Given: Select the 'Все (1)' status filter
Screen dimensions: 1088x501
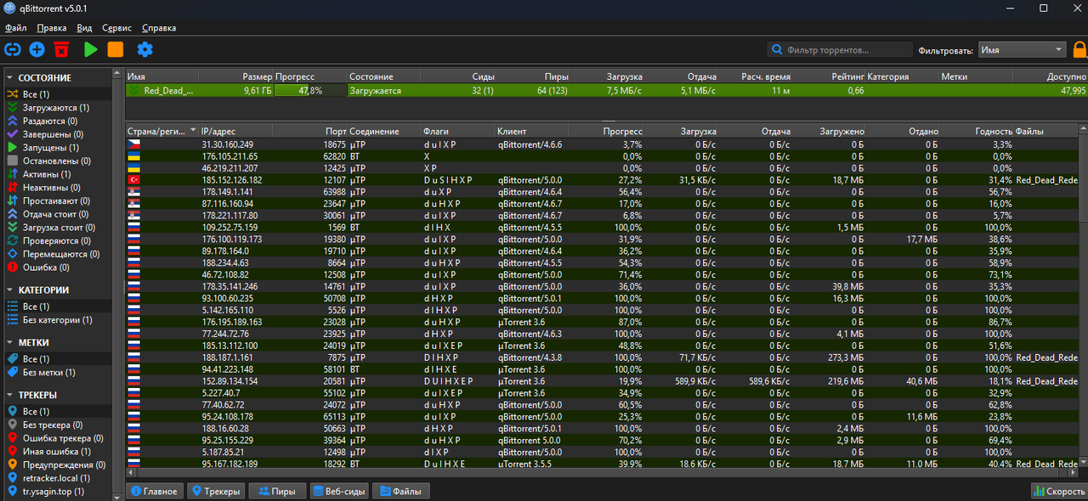Looking at the screenshot, I should click(58, 94).
